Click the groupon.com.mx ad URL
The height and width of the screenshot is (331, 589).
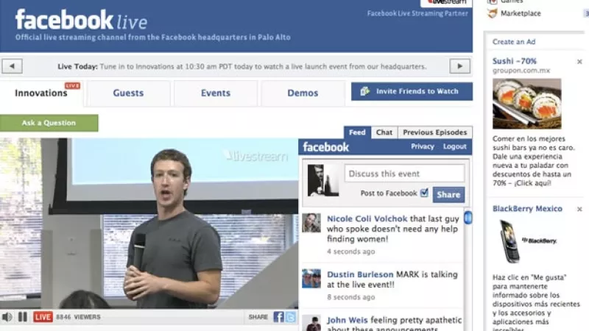pyautogui.click(x=521, y=71)
